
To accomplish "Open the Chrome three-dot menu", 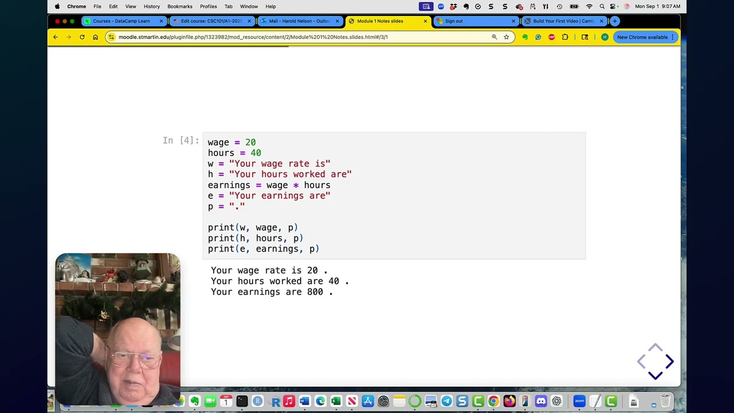I will click(673, 37).
